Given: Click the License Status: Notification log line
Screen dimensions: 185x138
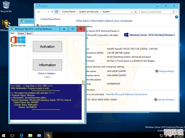Looking at the screenshot, I should 26,105.
